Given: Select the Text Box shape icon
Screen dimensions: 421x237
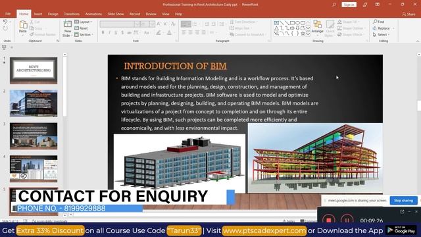Looking at the screenshot, I should click(x=276, y=23).
